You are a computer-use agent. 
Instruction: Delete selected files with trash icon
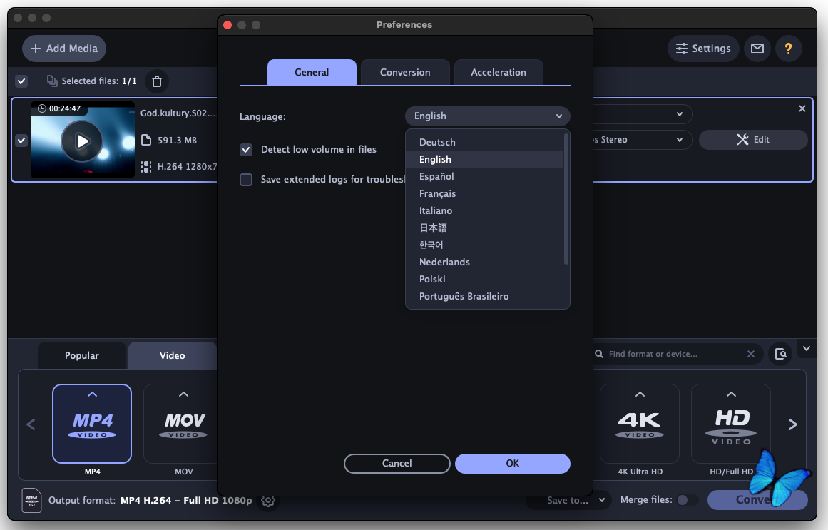click(157, 81)
